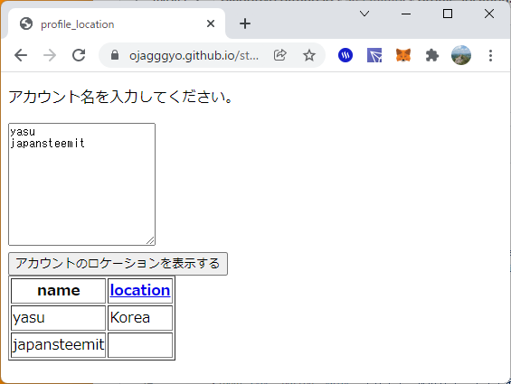The width and height of the screenshot is (511, 384).
Task: Open a new tab with plus
Action: tap(245, 23)
